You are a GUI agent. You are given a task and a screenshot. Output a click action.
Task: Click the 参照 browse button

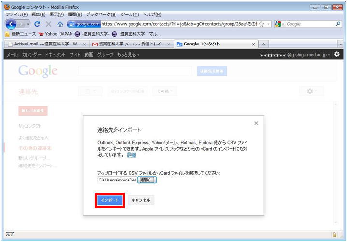click(147, 180)
